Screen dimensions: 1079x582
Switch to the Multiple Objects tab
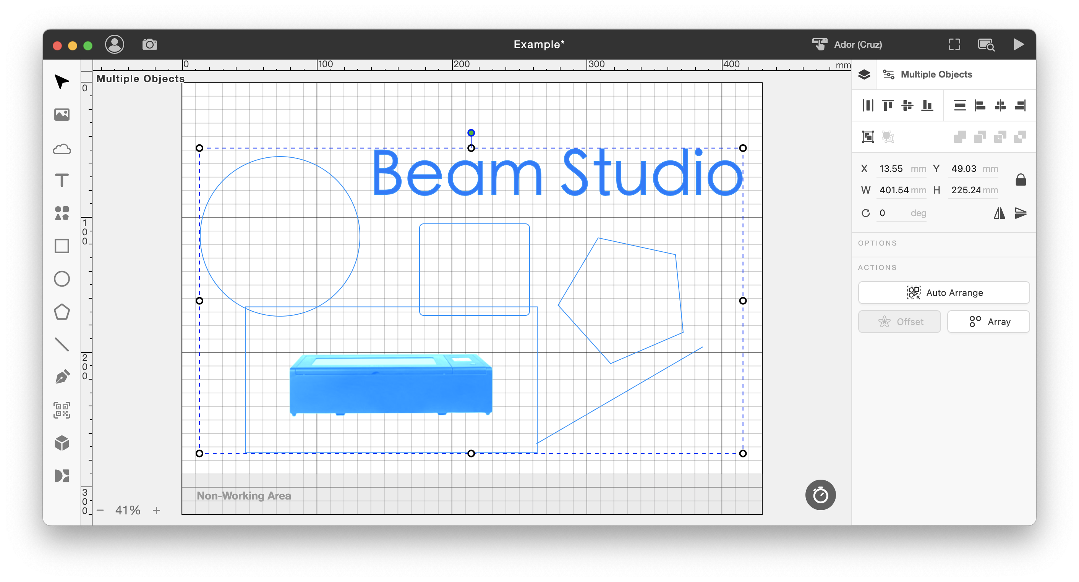pyautogui.click(x=927, y=74)
